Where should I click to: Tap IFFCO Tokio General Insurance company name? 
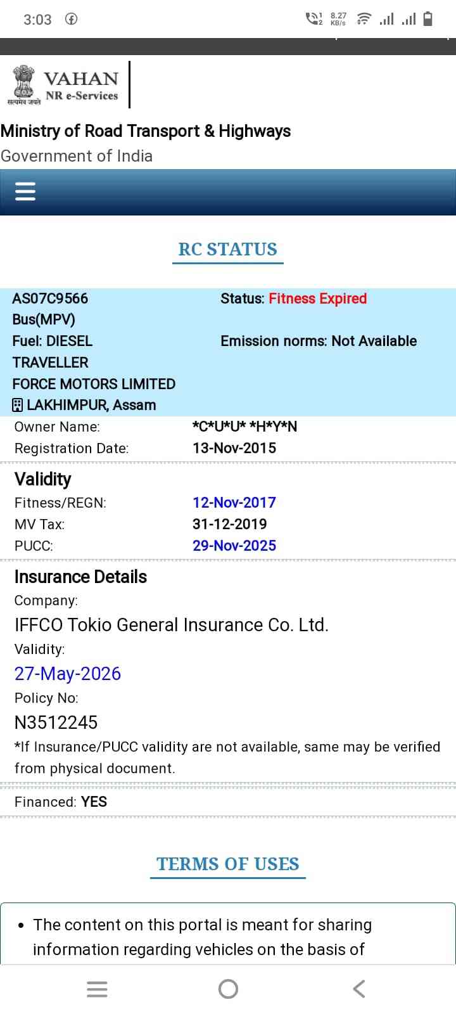172,625
